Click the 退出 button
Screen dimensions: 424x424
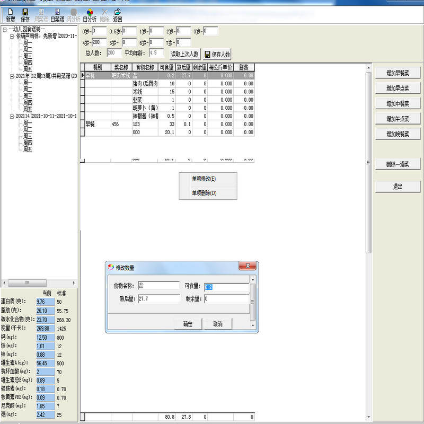pyautogui.click(x=398, y=187)
